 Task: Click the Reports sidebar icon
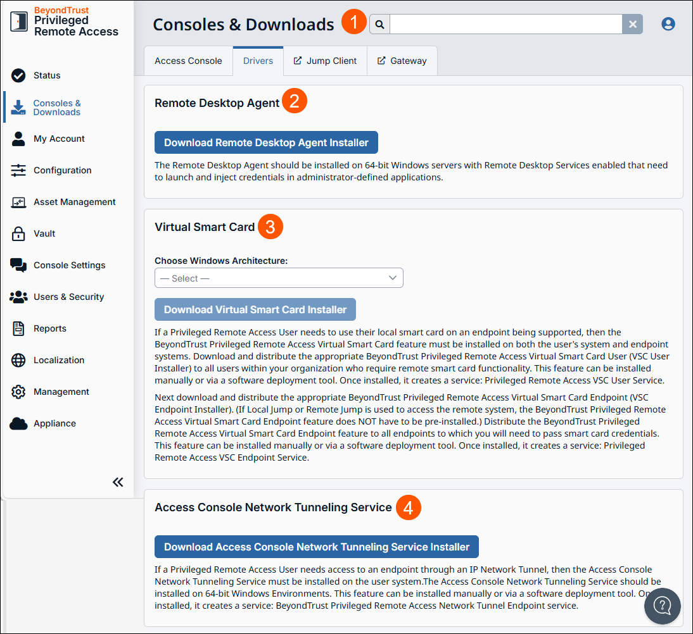pyautogui.click(x=18, y=328)
